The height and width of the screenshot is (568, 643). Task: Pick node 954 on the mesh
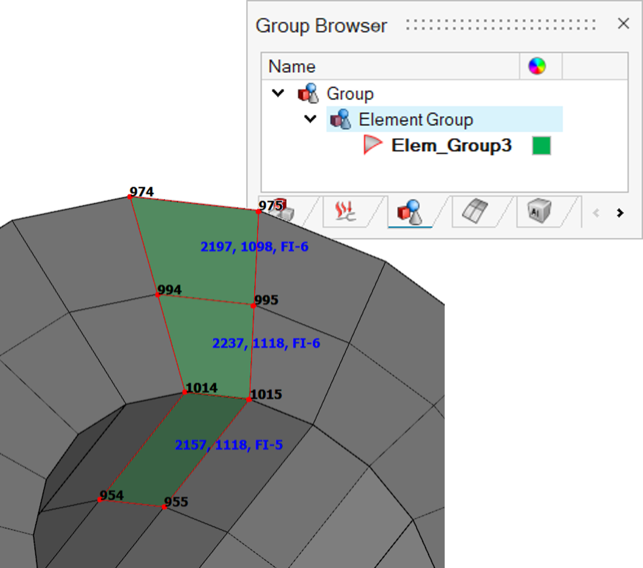(x=100, y=499)
